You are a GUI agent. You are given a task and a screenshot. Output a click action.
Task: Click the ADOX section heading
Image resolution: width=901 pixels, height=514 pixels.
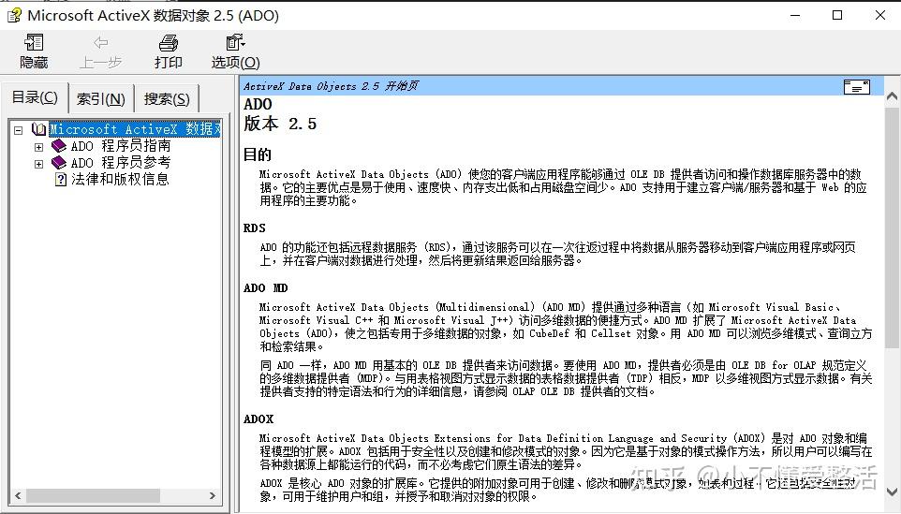coord(258,419)
